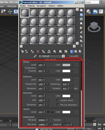Open the Navigation menu
Image resolution: width=105 pixels, height=130 pixels.
pos(41,6)
